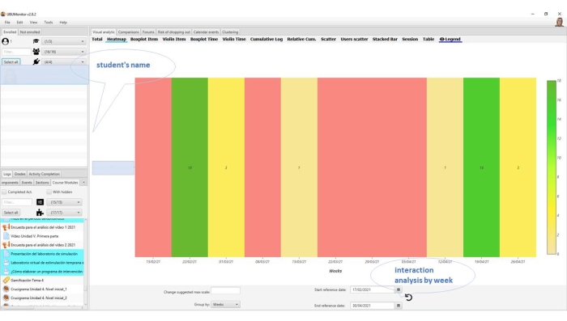Open the (1/3) roles dropdown
567x321 pixels.
[64, 41]
